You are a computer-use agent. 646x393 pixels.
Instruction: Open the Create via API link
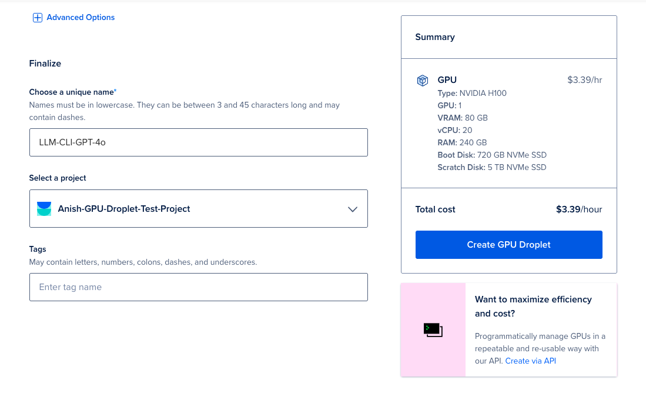coord(530,361)
